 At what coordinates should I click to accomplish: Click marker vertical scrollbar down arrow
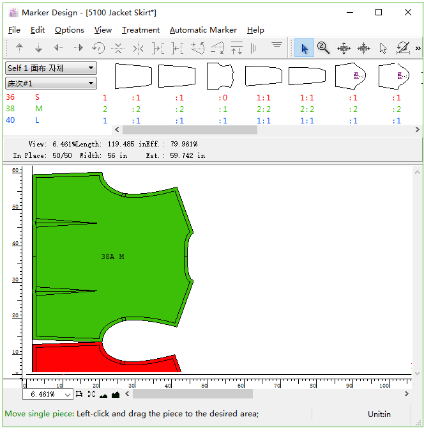point(417,374)
